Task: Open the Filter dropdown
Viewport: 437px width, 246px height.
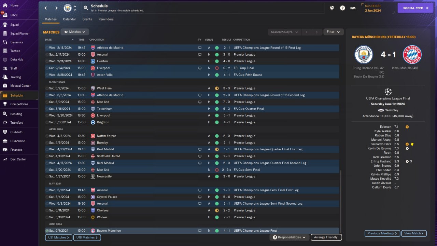Action: (334, 32)
